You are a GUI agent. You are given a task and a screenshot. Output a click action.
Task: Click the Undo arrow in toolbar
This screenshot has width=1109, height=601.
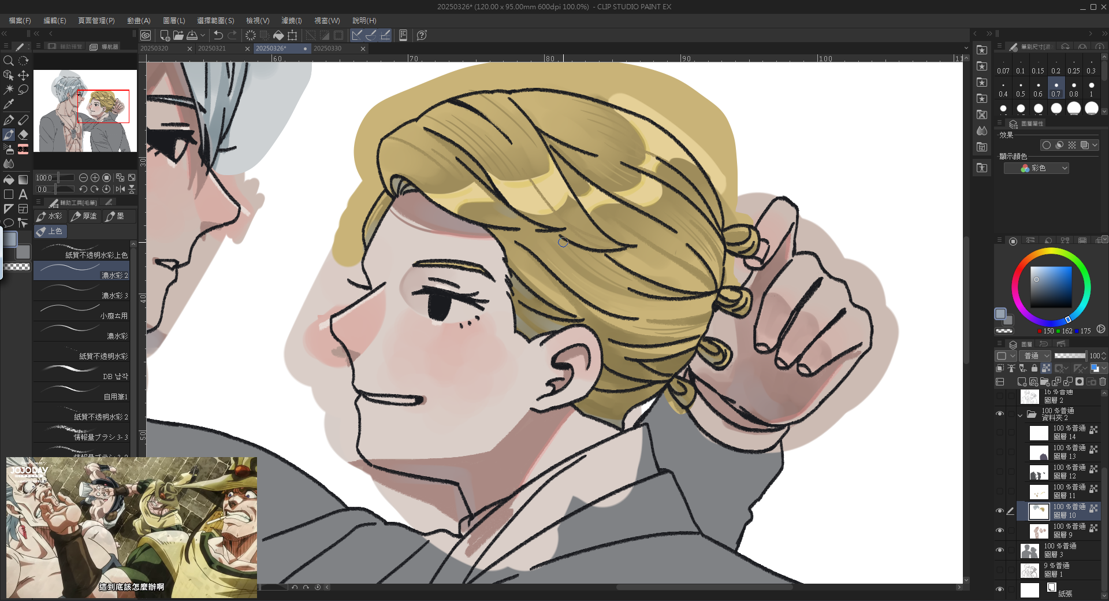218,35
